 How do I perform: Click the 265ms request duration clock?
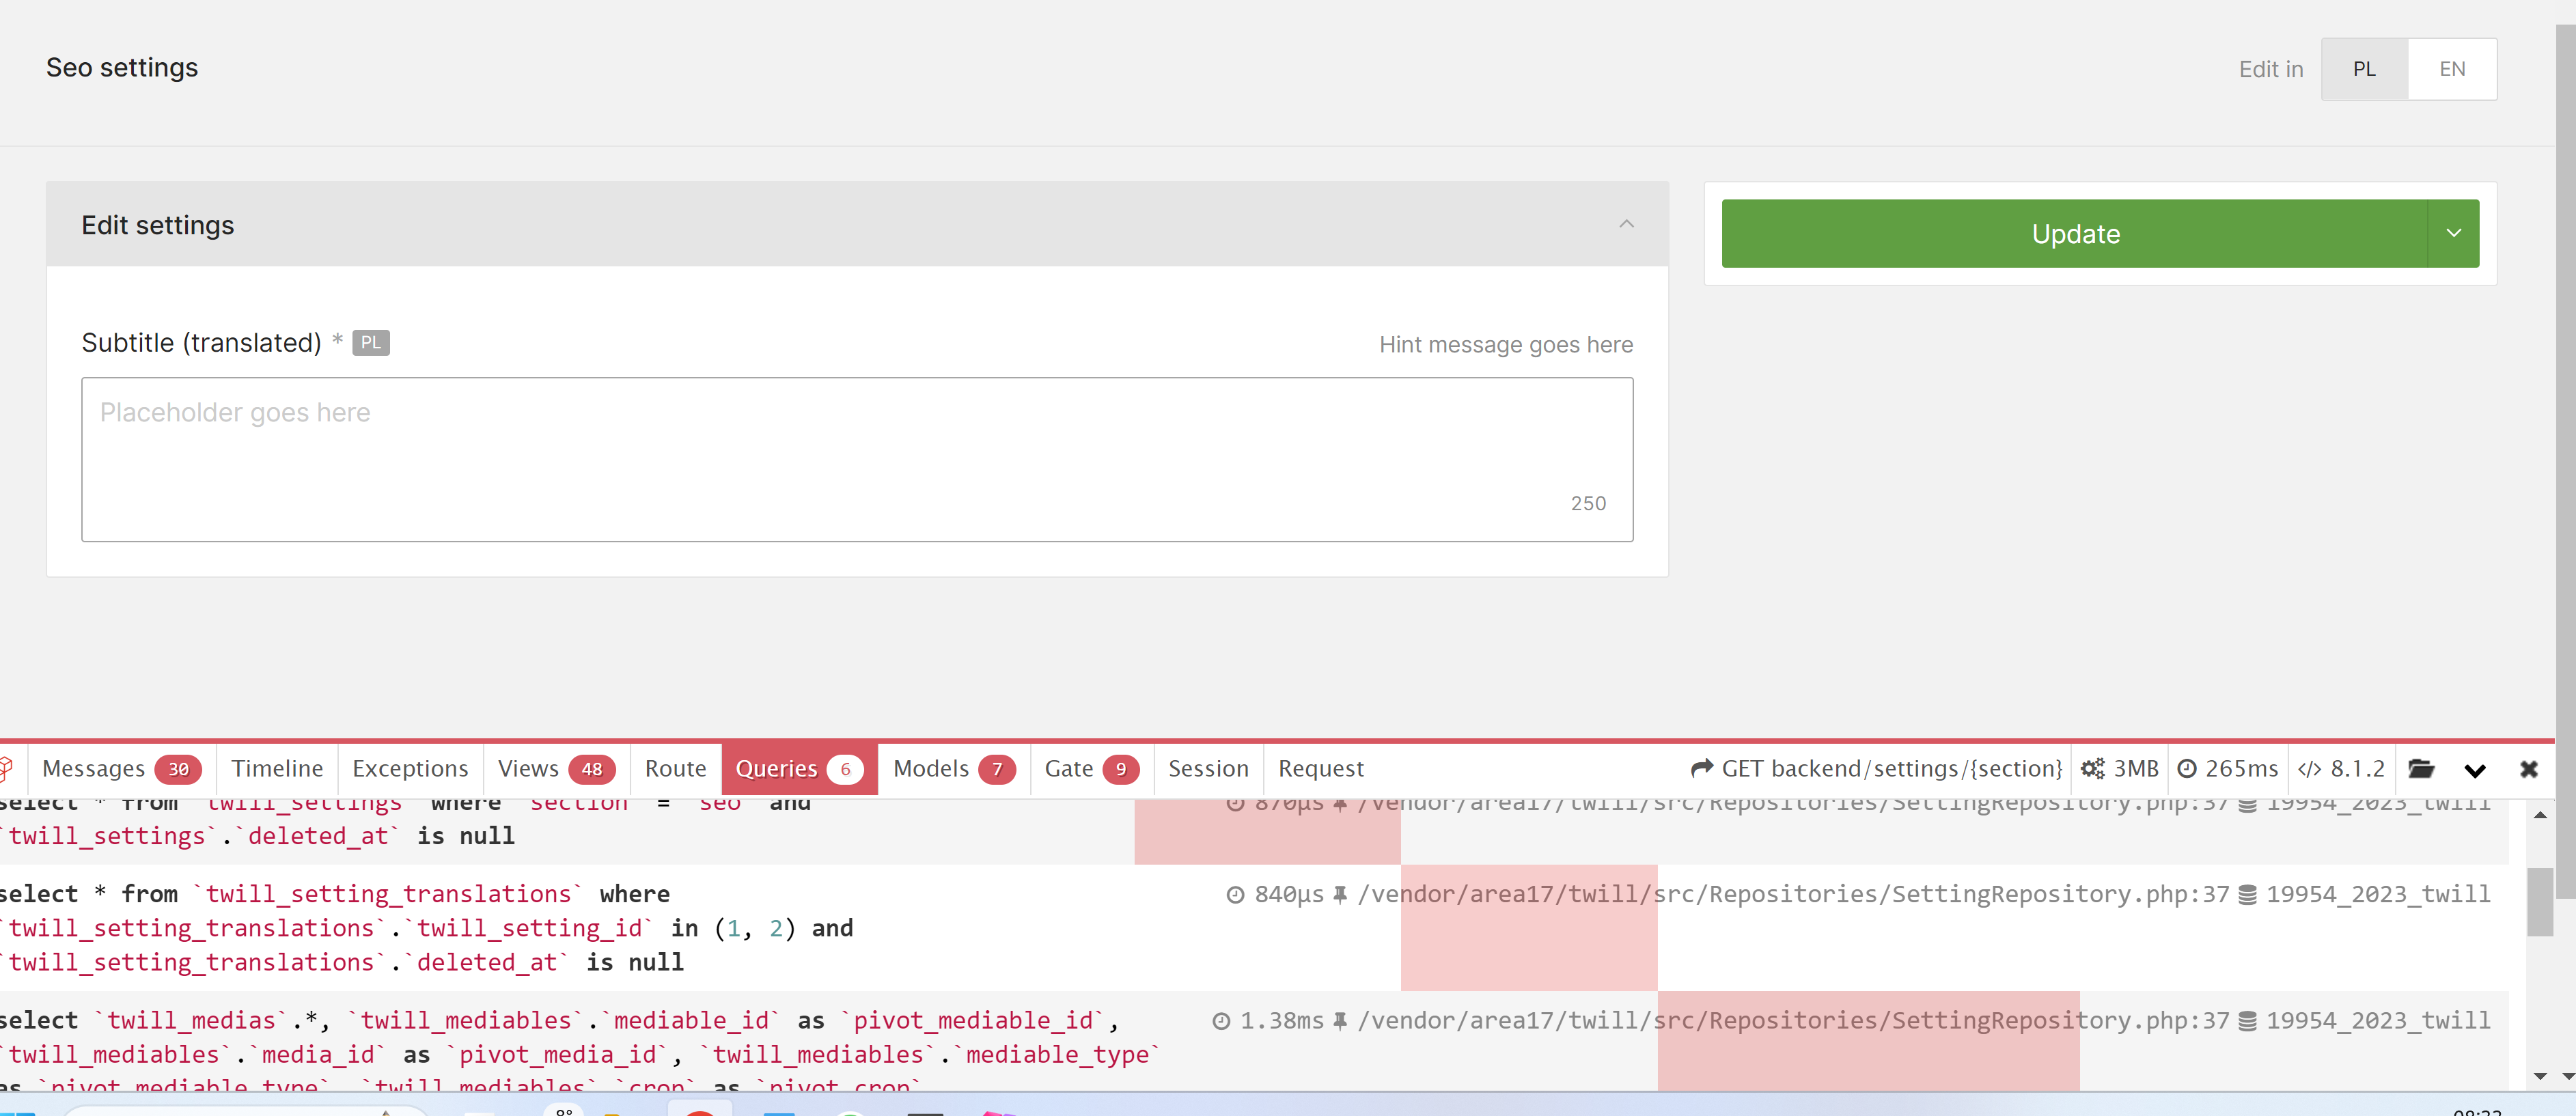pyautogui.click(x=2187, y=768)
